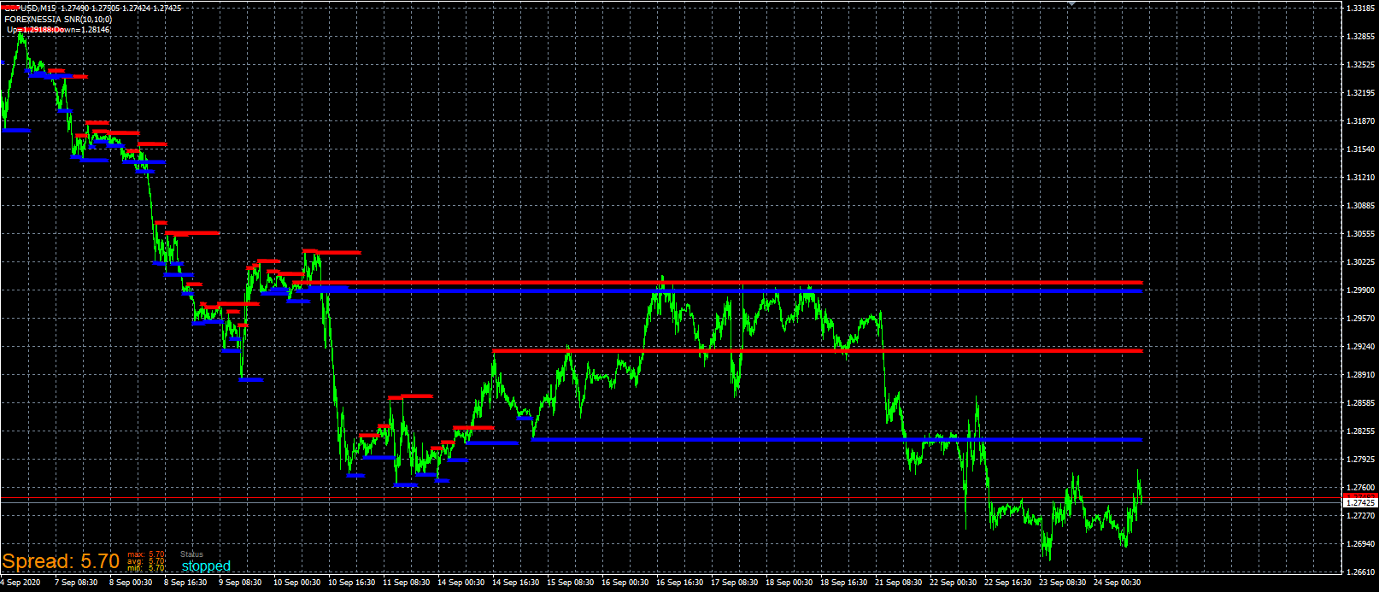
Task: Click the large orange Spread: 5.70 label
Action: pos(61,561)
